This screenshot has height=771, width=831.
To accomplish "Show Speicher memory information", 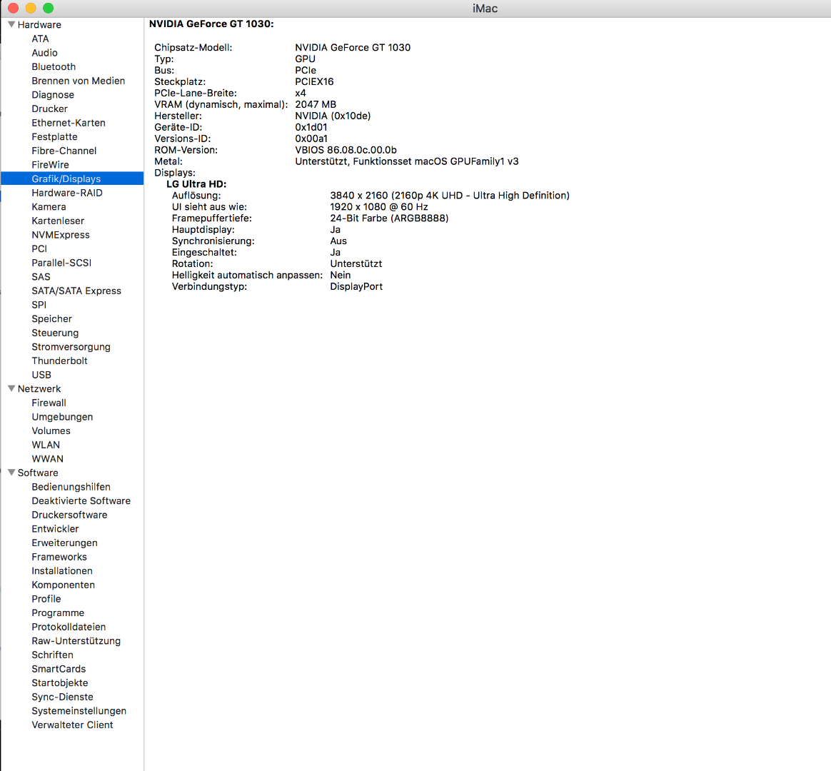I will click(x=52, y=319).
